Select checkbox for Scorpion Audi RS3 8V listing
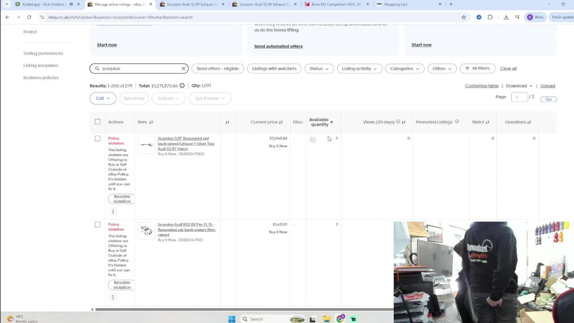 point(97,225)
